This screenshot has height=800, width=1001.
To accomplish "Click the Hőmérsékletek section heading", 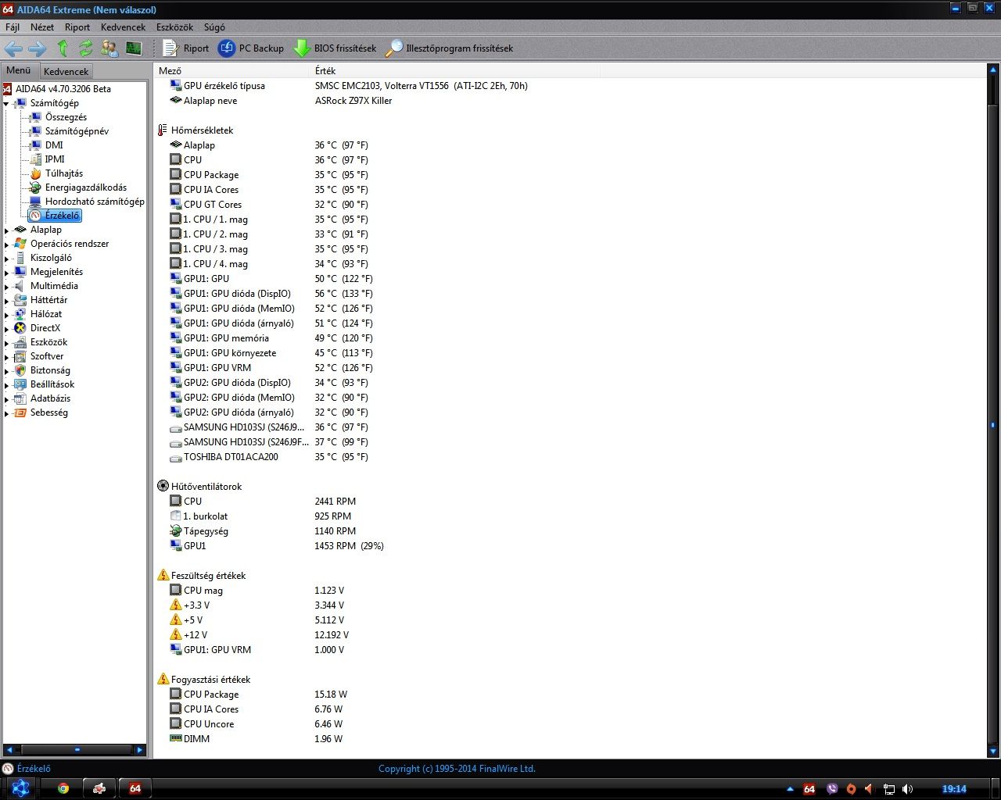I will (202, 130).
